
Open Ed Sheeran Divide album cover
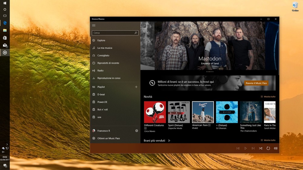coord(227,112)
